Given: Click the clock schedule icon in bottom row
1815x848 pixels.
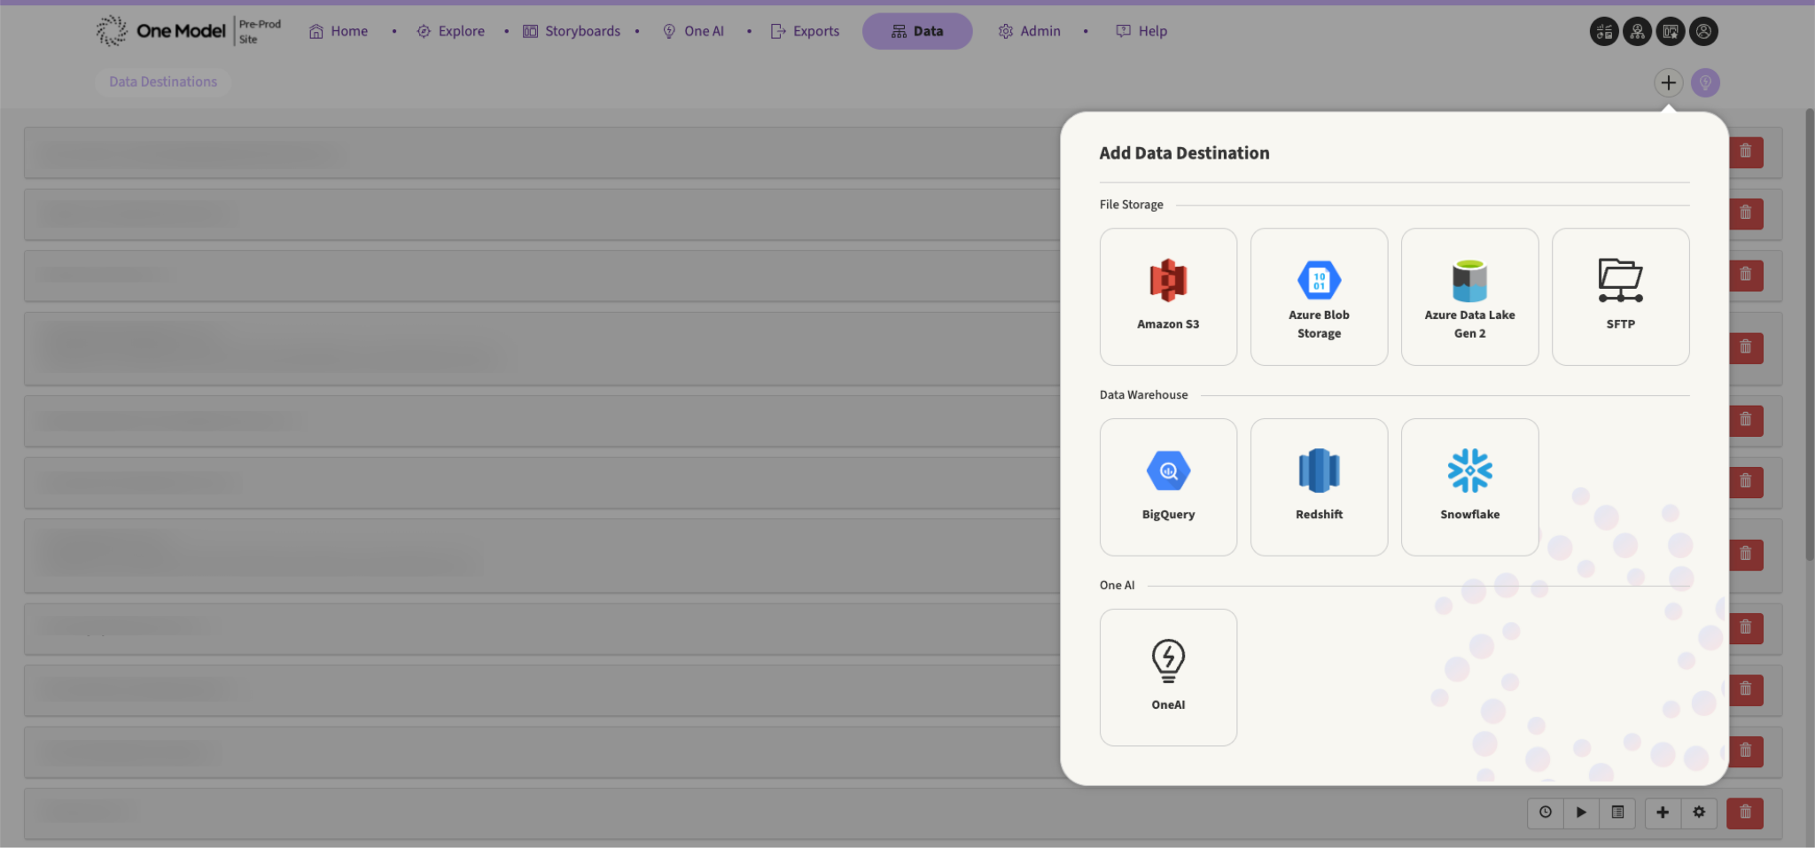Looking at the screenshot, I should click(x=1546, y=813).
